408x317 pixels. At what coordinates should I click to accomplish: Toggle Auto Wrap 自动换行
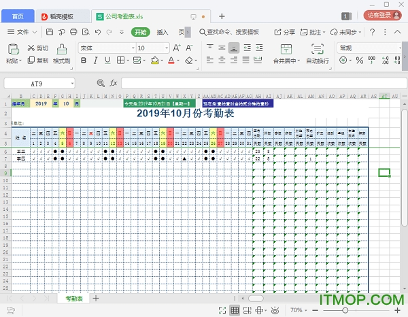tap(318, 54)
